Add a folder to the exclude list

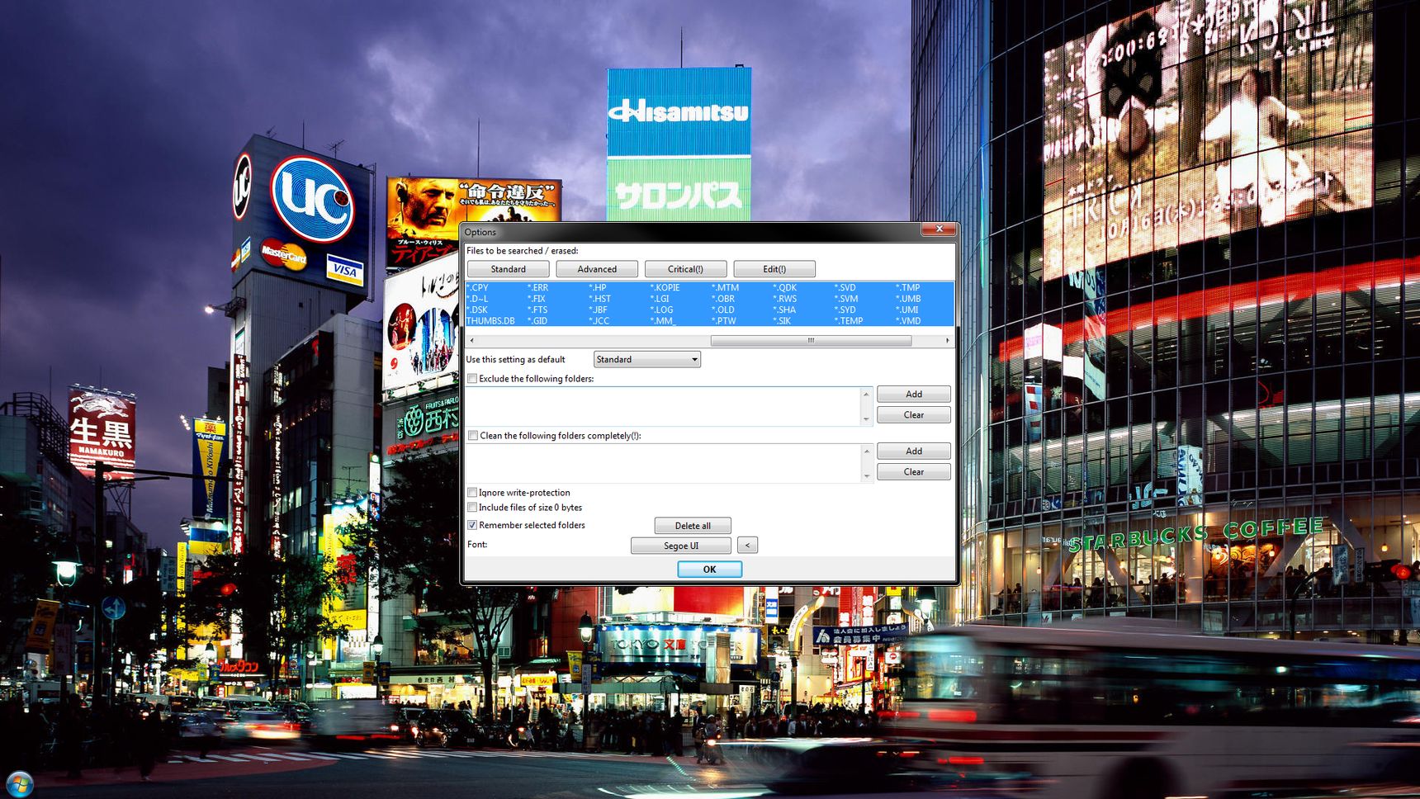[914, 394]
